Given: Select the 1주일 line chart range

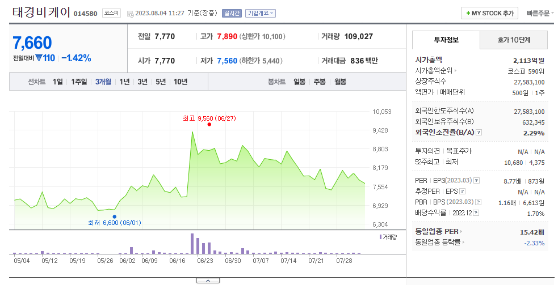Looking at the screenshot, I should (x=79, y=82).
